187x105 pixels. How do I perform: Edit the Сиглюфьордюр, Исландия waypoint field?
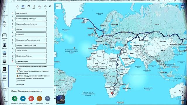click(31, 19)
